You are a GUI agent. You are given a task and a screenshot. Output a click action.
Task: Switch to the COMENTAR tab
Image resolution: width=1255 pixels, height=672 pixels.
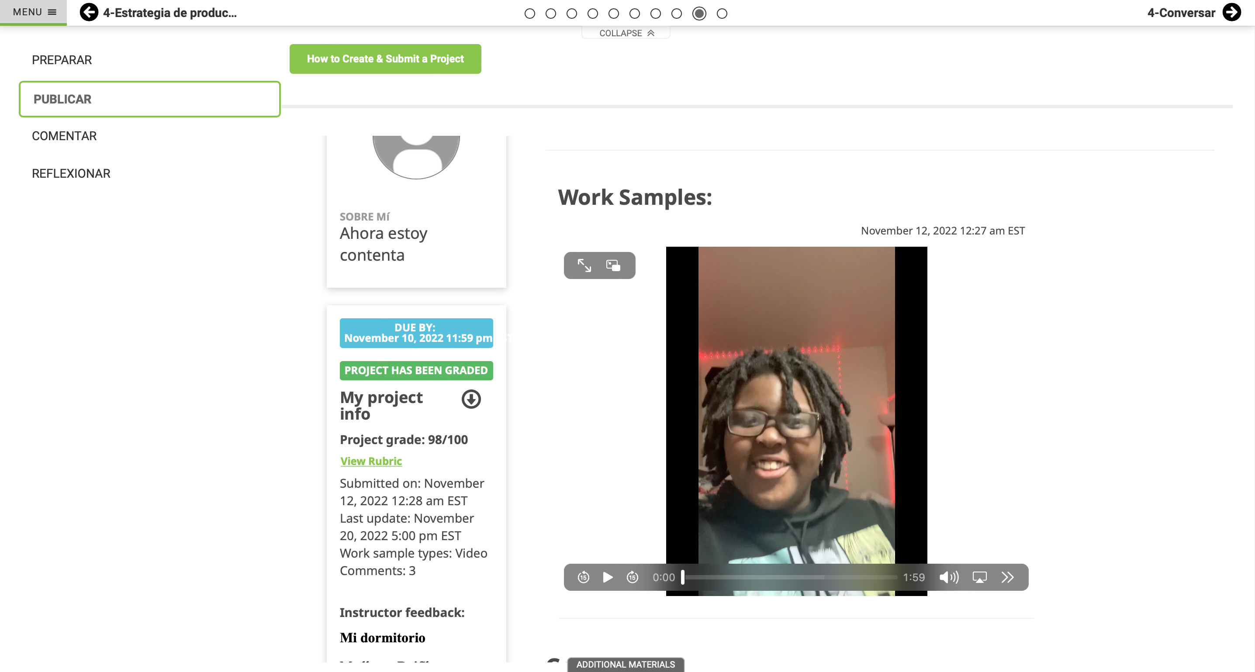[x=64, y=136]
